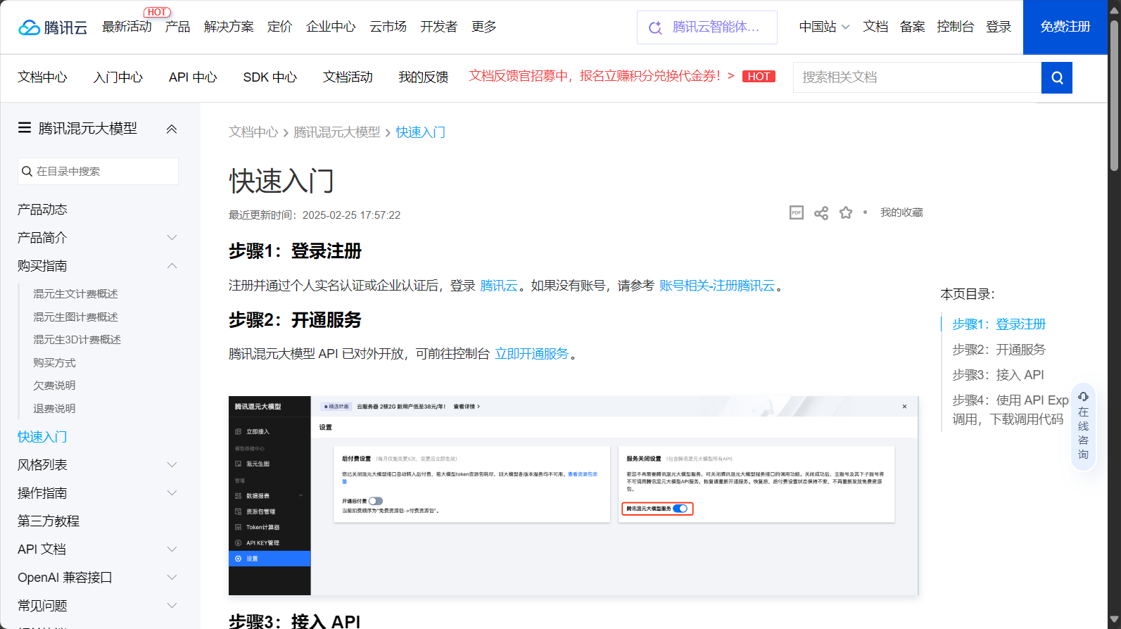
Task: Open the 更多 menu
Action: (483, 27)
